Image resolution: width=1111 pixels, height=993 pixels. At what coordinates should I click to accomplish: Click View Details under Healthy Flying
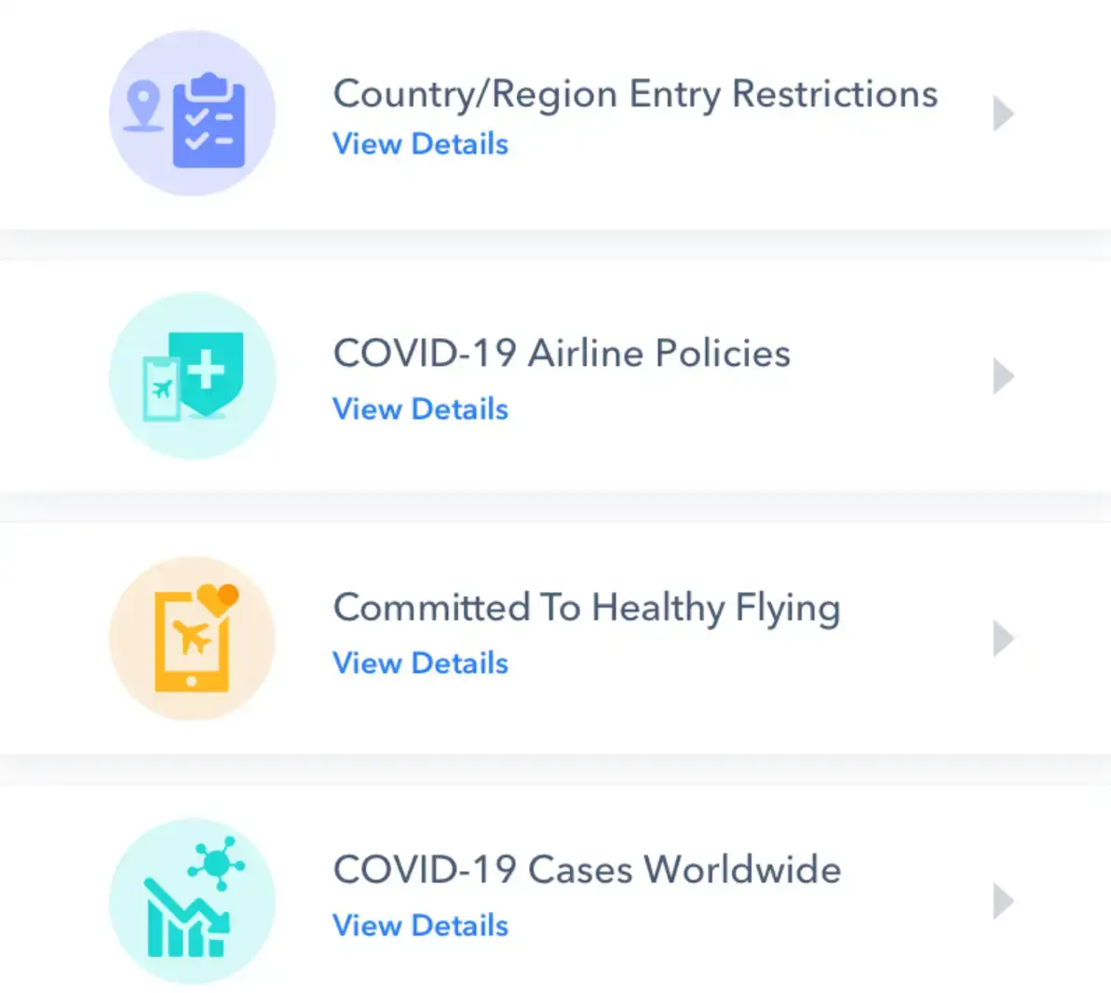coord(421,664)
